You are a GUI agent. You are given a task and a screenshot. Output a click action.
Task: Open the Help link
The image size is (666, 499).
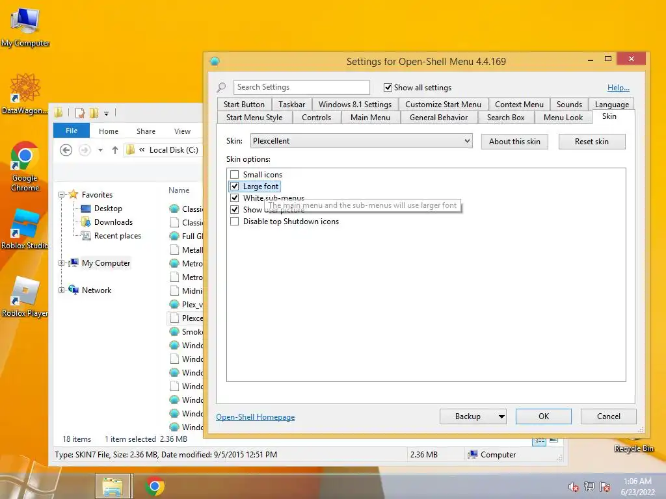point(618,88)
